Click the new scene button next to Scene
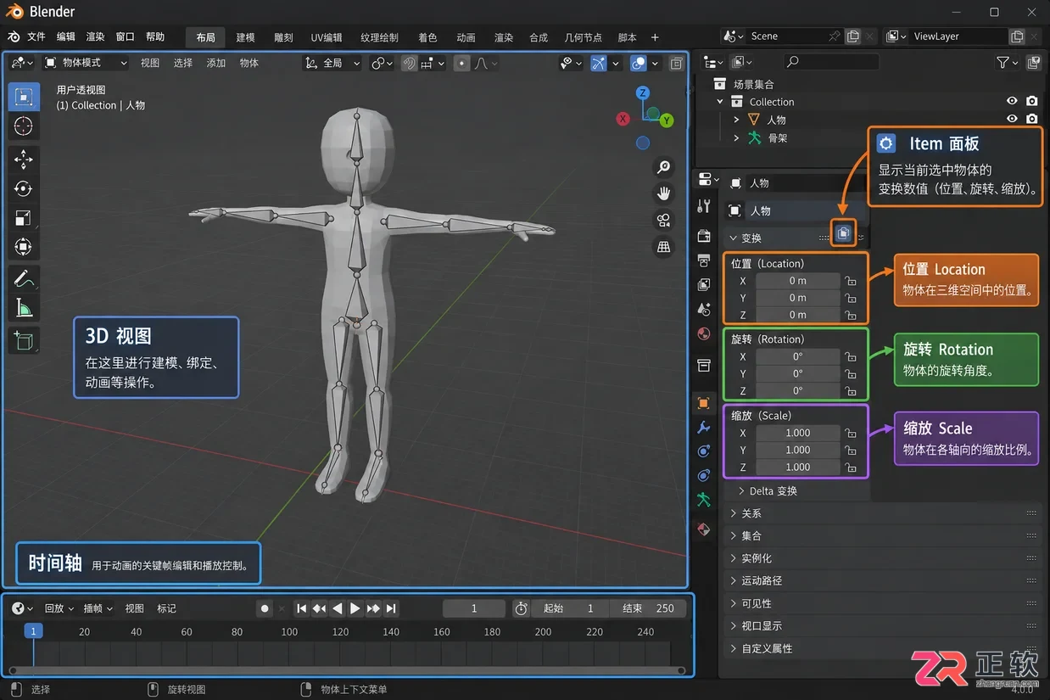The width and height of the screenshot is (1050, 700). coord(853,36)
